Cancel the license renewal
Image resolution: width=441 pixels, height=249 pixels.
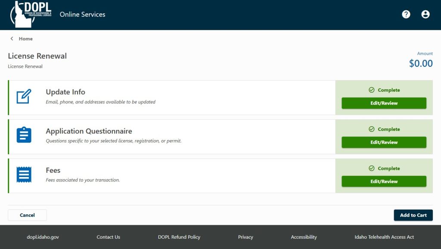click(27, 215)
